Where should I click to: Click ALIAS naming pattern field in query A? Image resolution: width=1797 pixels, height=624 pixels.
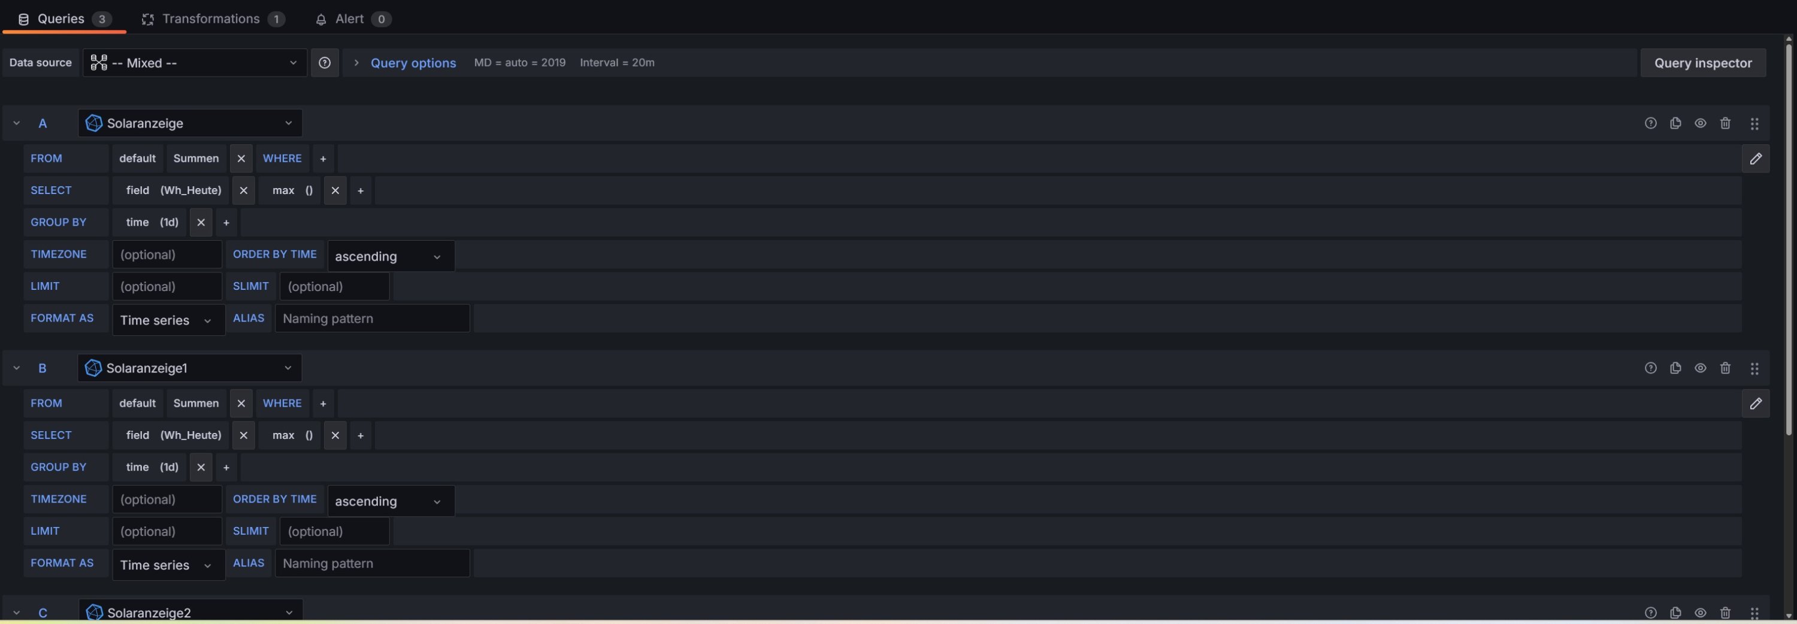point(372,319)
